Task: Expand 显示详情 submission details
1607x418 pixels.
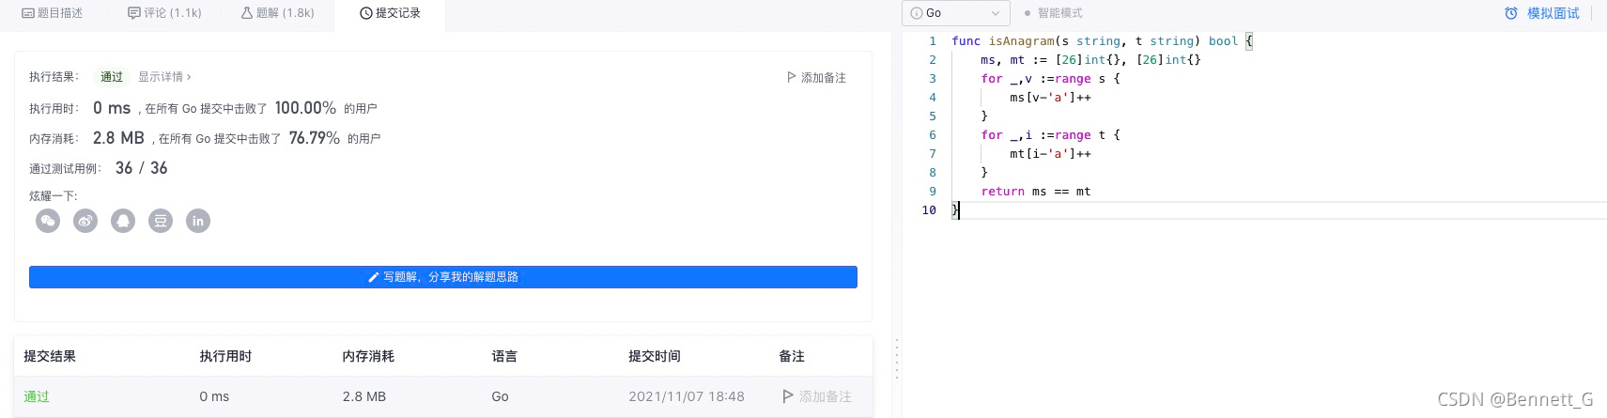Action: click(x=164, y=77)
